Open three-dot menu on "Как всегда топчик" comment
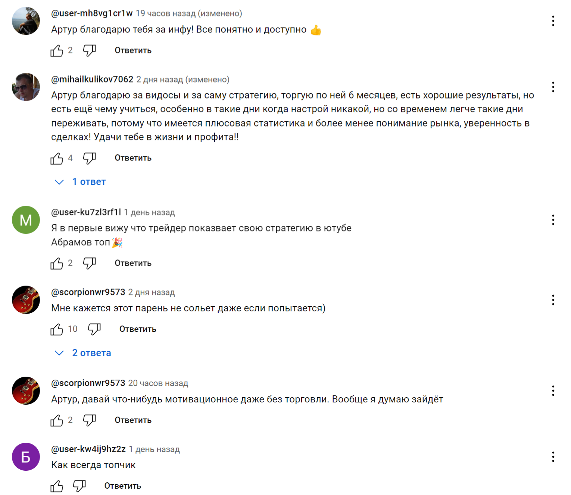This screenshot has width=571, height=495. tap(553, 457)
